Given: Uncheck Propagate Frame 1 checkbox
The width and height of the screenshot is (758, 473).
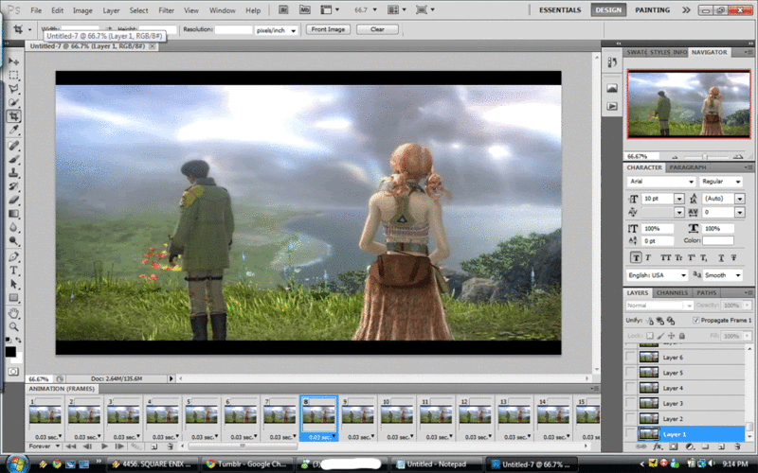Looking at the screenshot, I should [x=695, y=320].
